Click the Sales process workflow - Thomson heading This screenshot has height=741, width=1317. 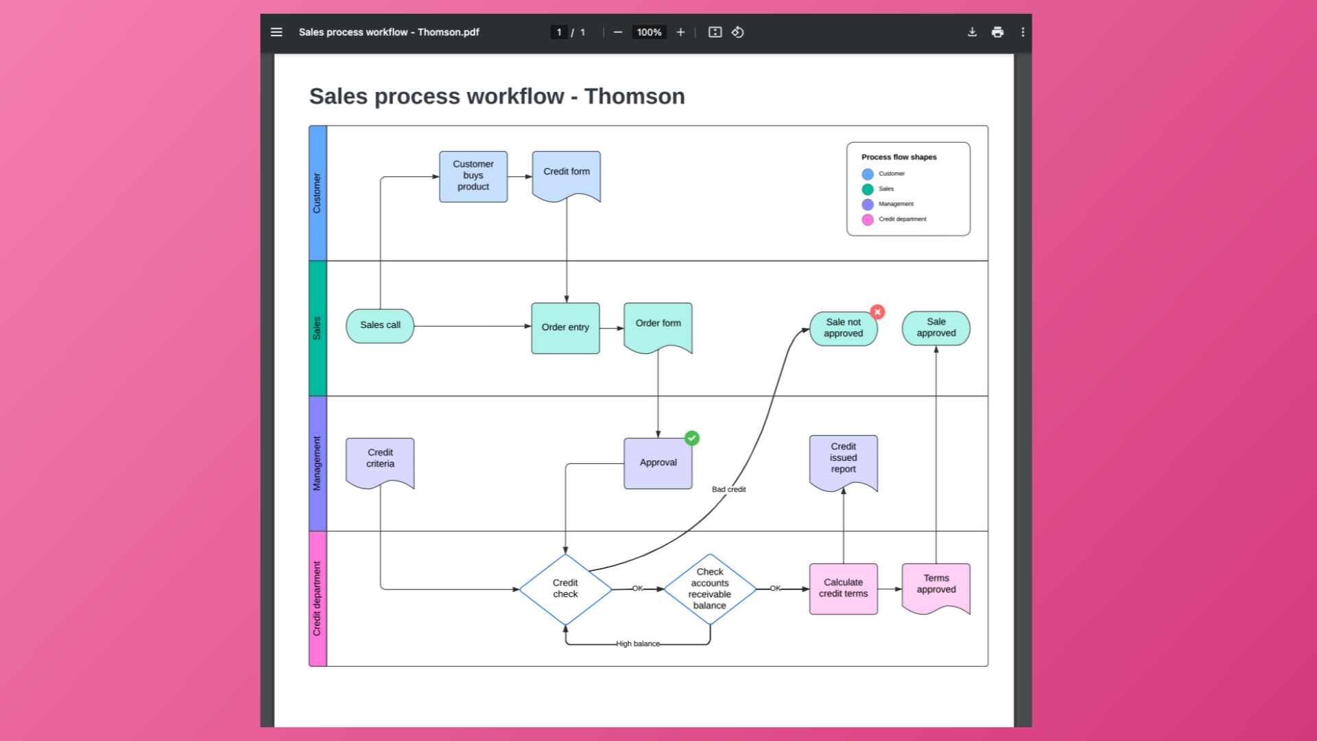497,96
